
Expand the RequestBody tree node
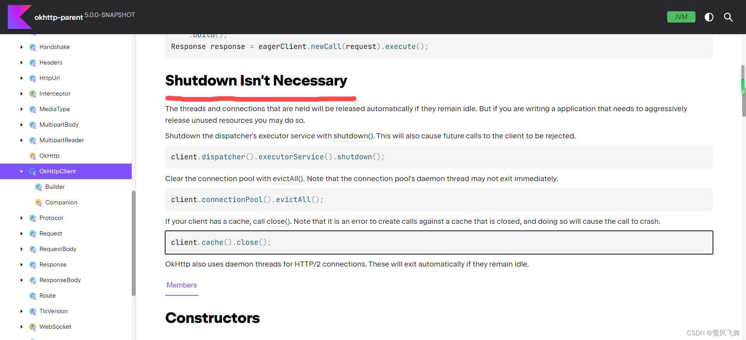pos(22,249)
